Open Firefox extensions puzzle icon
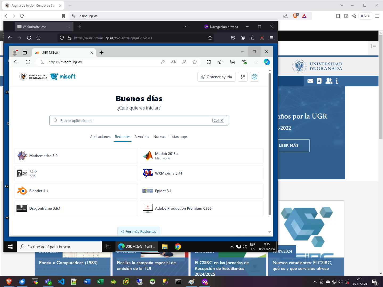The width and height of the screenshot is (383, 287). (x=252, y=38)
